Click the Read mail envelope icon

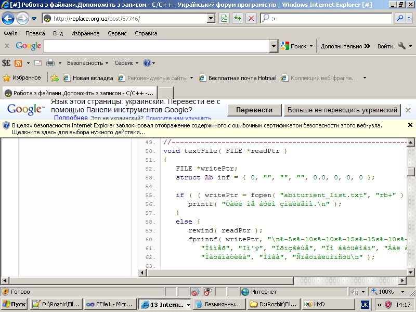coord(37,63)
